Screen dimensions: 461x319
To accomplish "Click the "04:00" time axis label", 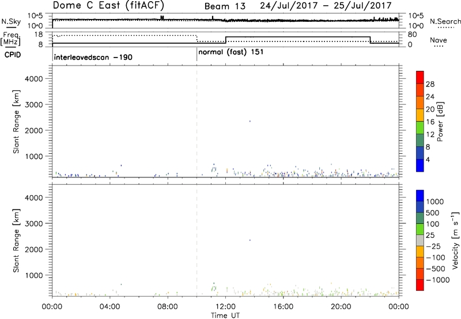I will 110,307.
